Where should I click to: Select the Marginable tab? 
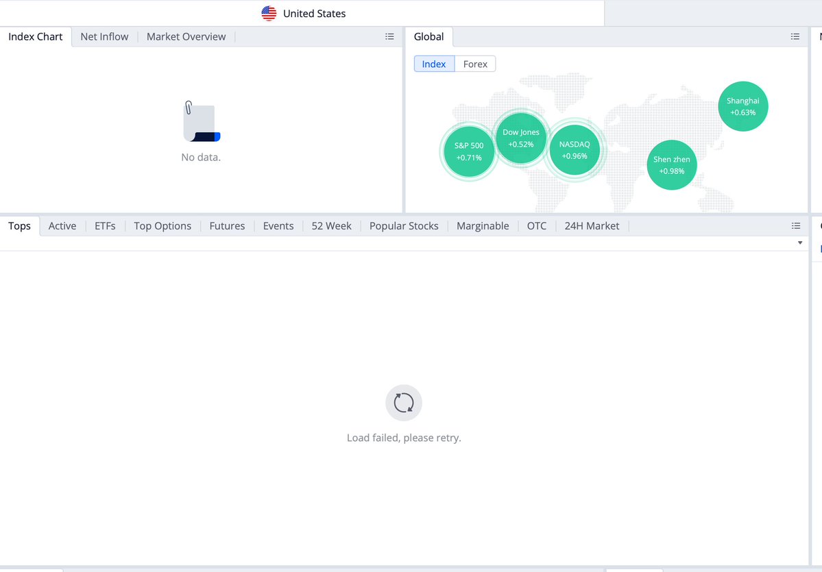tap(483, 226)
